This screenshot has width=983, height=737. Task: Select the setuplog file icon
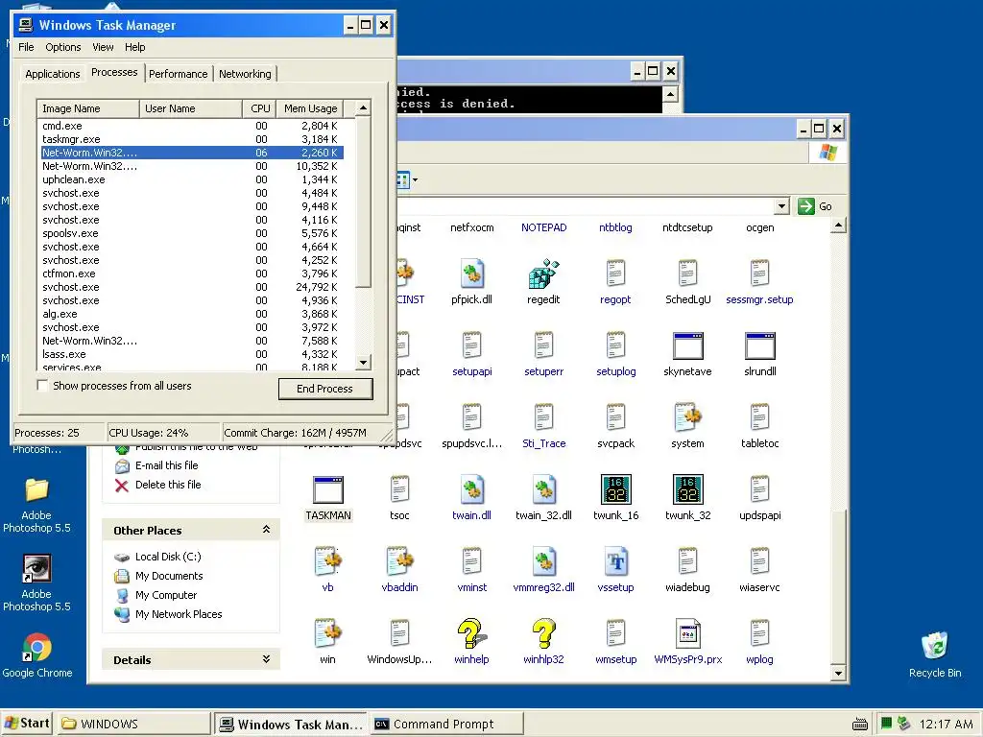tap(616, 345)
